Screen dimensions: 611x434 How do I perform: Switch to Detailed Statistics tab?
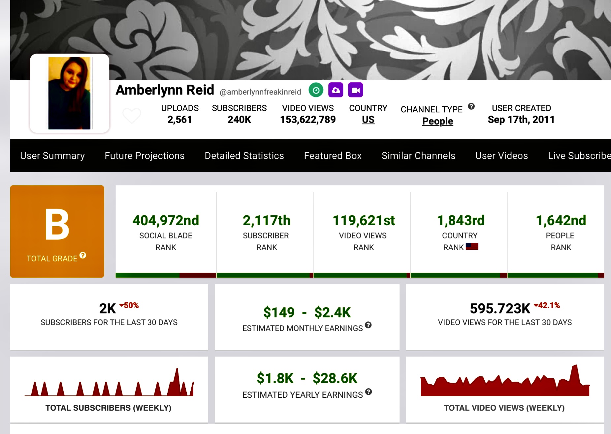(x=244, y=156)
